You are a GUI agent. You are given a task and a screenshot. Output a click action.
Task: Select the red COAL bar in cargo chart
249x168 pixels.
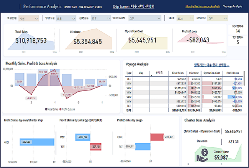157,137
